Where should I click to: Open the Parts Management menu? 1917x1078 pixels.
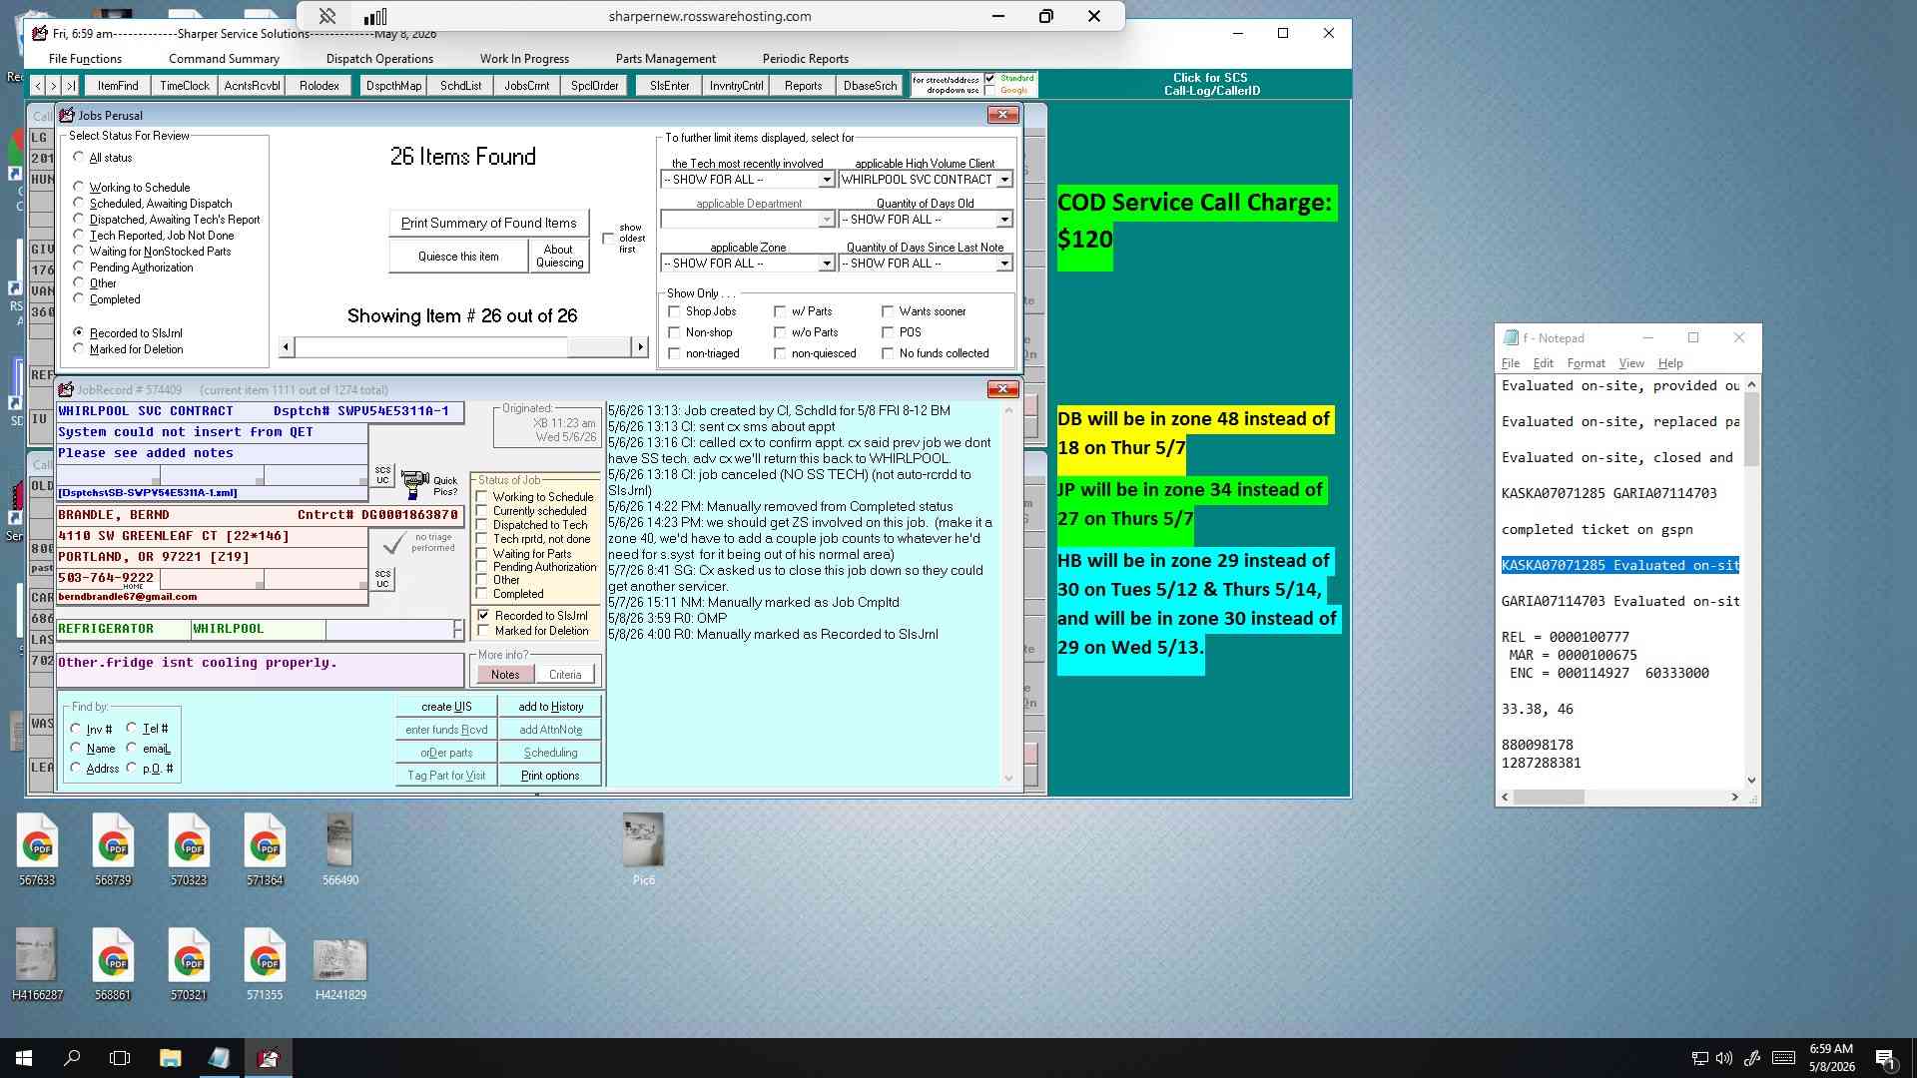(x=665, y=59)
